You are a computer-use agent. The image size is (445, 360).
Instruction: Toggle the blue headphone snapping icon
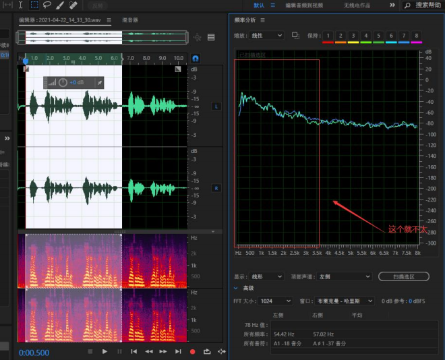tap(196, 59)
